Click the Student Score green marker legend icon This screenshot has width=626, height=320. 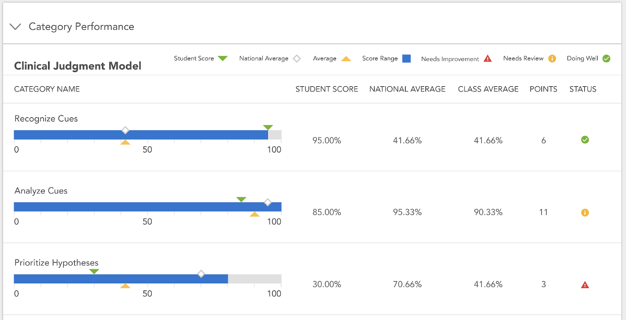[x=223, y=59]
